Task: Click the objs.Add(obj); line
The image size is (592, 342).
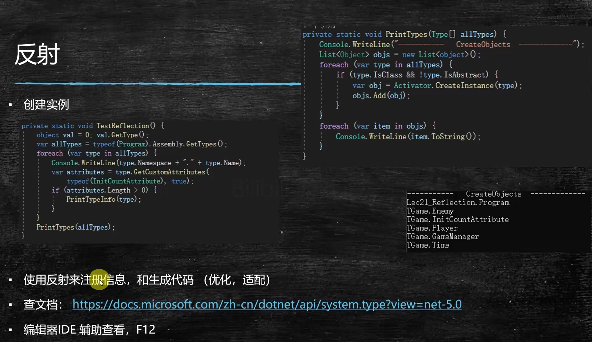Action: pyautogui.click(x=381, y=95)
